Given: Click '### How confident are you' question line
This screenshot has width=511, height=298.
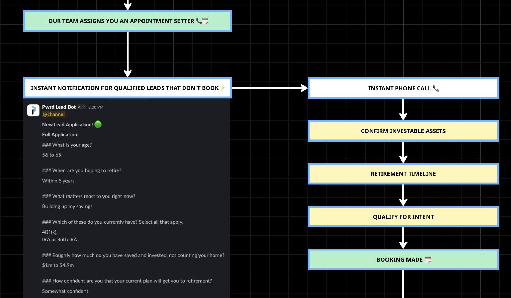Looking at the screenshot, I should [127, 281].
